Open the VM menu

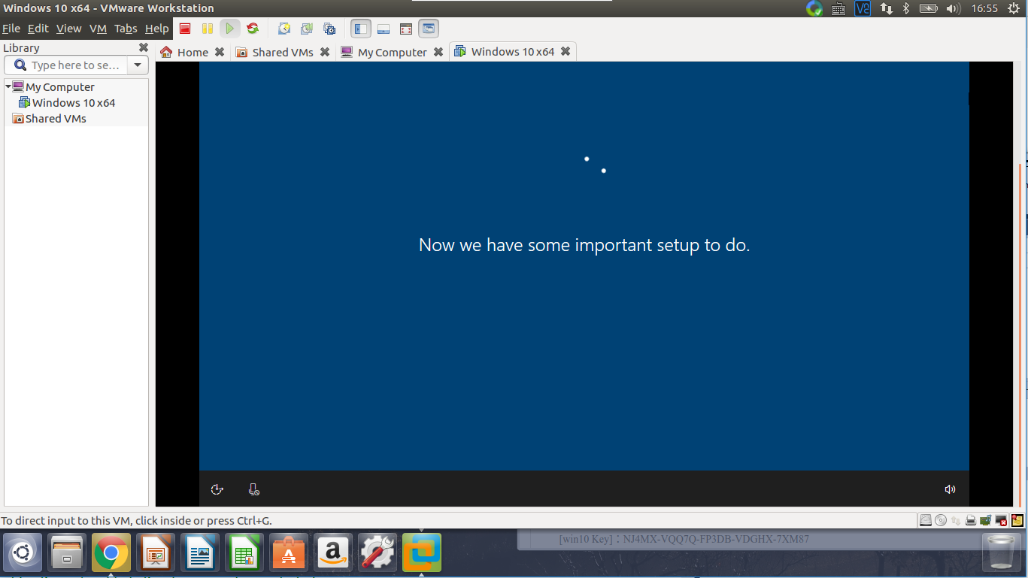98,29
